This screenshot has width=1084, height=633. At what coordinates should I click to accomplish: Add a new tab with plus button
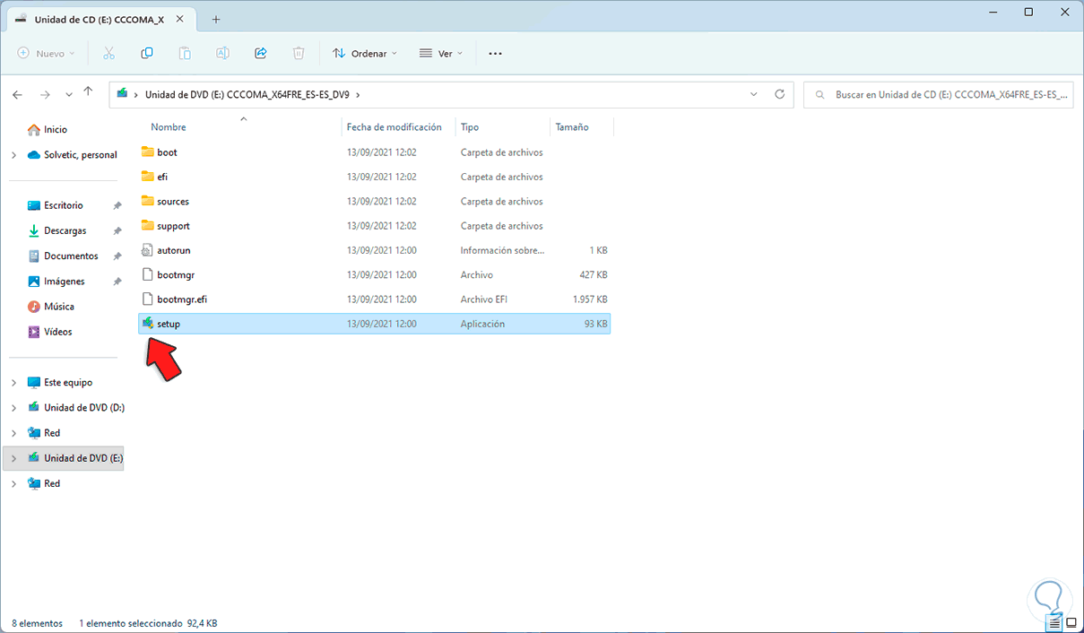pyautogui.click(x=216, y=19)
